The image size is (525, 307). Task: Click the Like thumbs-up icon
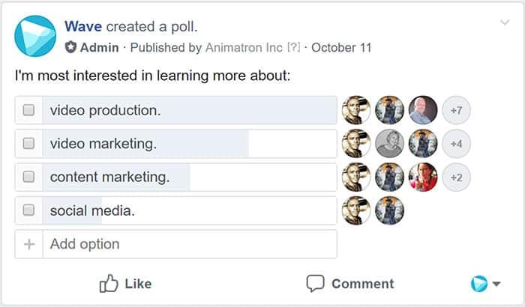pyautogui.click(x=109, y=284)
